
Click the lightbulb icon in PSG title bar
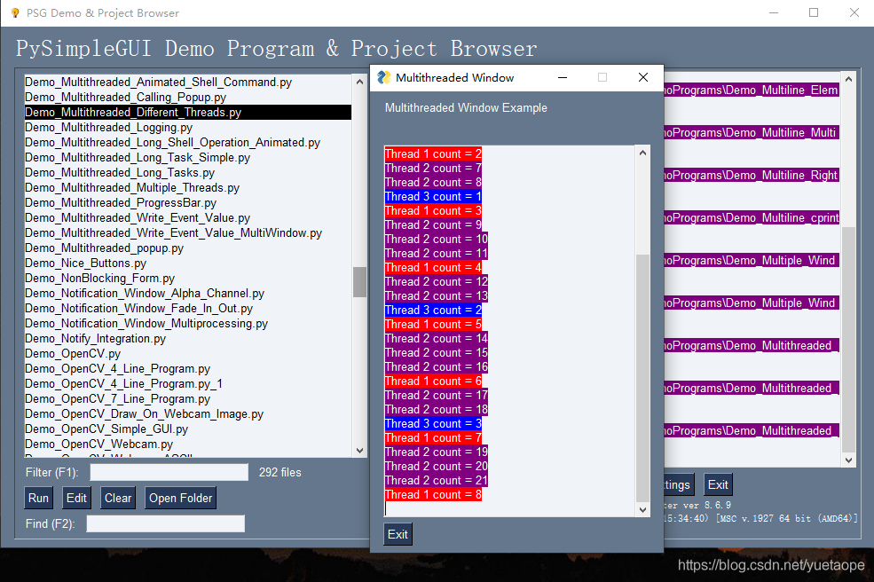pyautogui.click(x=15, y=12)
